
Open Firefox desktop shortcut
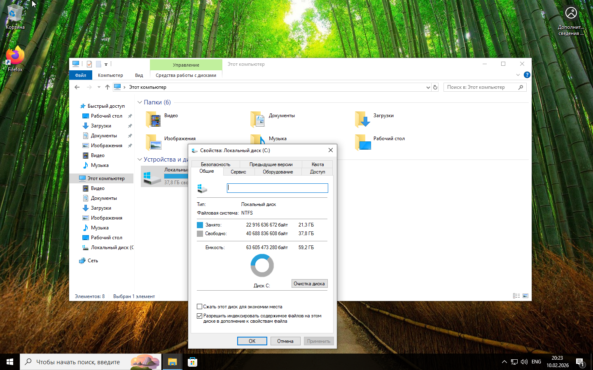tap(15, 58)
